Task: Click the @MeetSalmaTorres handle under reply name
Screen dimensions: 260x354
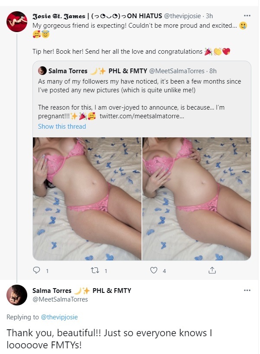Action: point(60,299)
